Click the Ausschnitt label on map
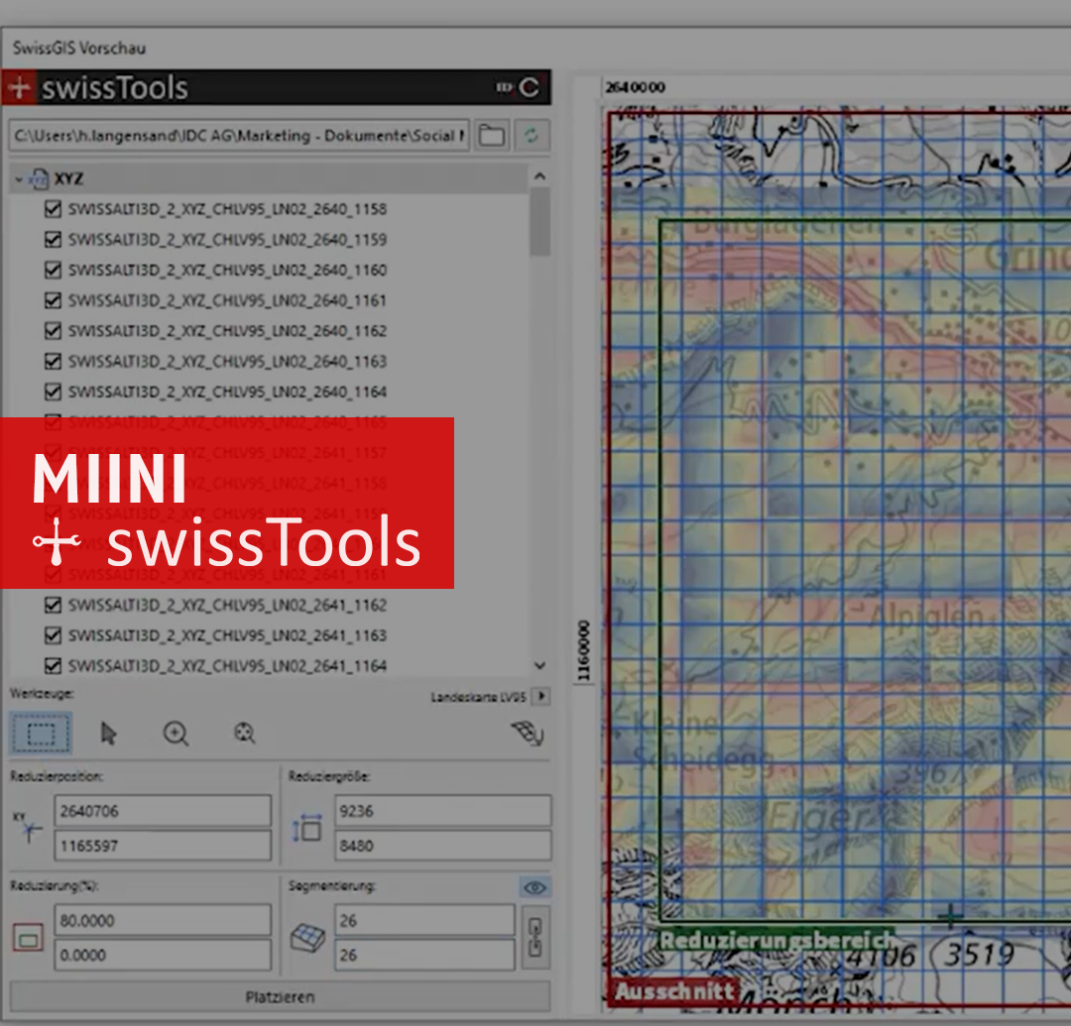 point(674,990)
